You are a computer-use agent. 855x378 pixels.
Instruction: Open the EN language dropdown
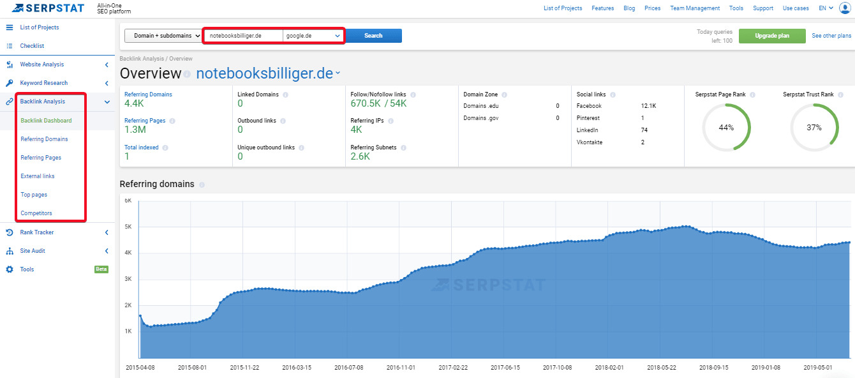826,8
